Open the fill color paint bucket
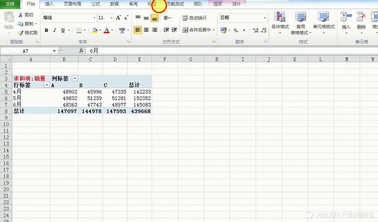Viewport: 378px width, 222px height. click(94, 30)
